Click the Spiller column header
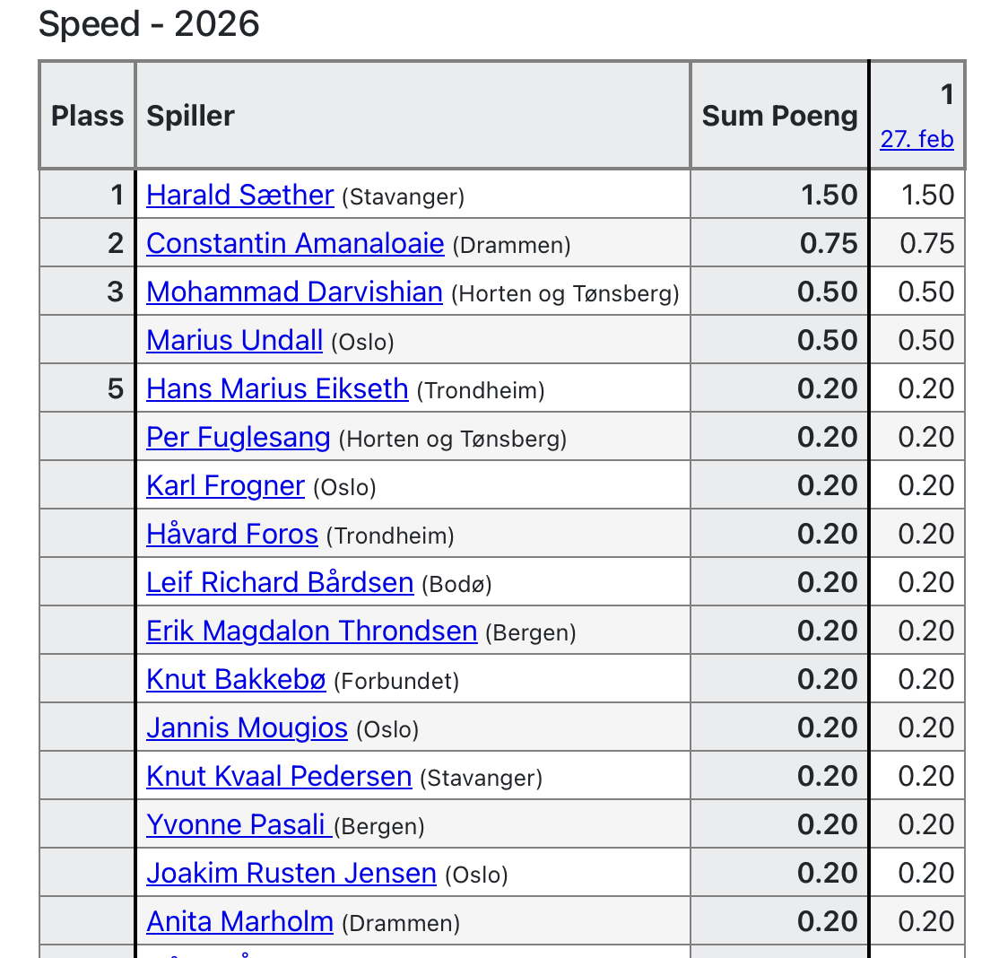Image resolution: width=999 pixels, height=958 pixels. tap(191, 116)
